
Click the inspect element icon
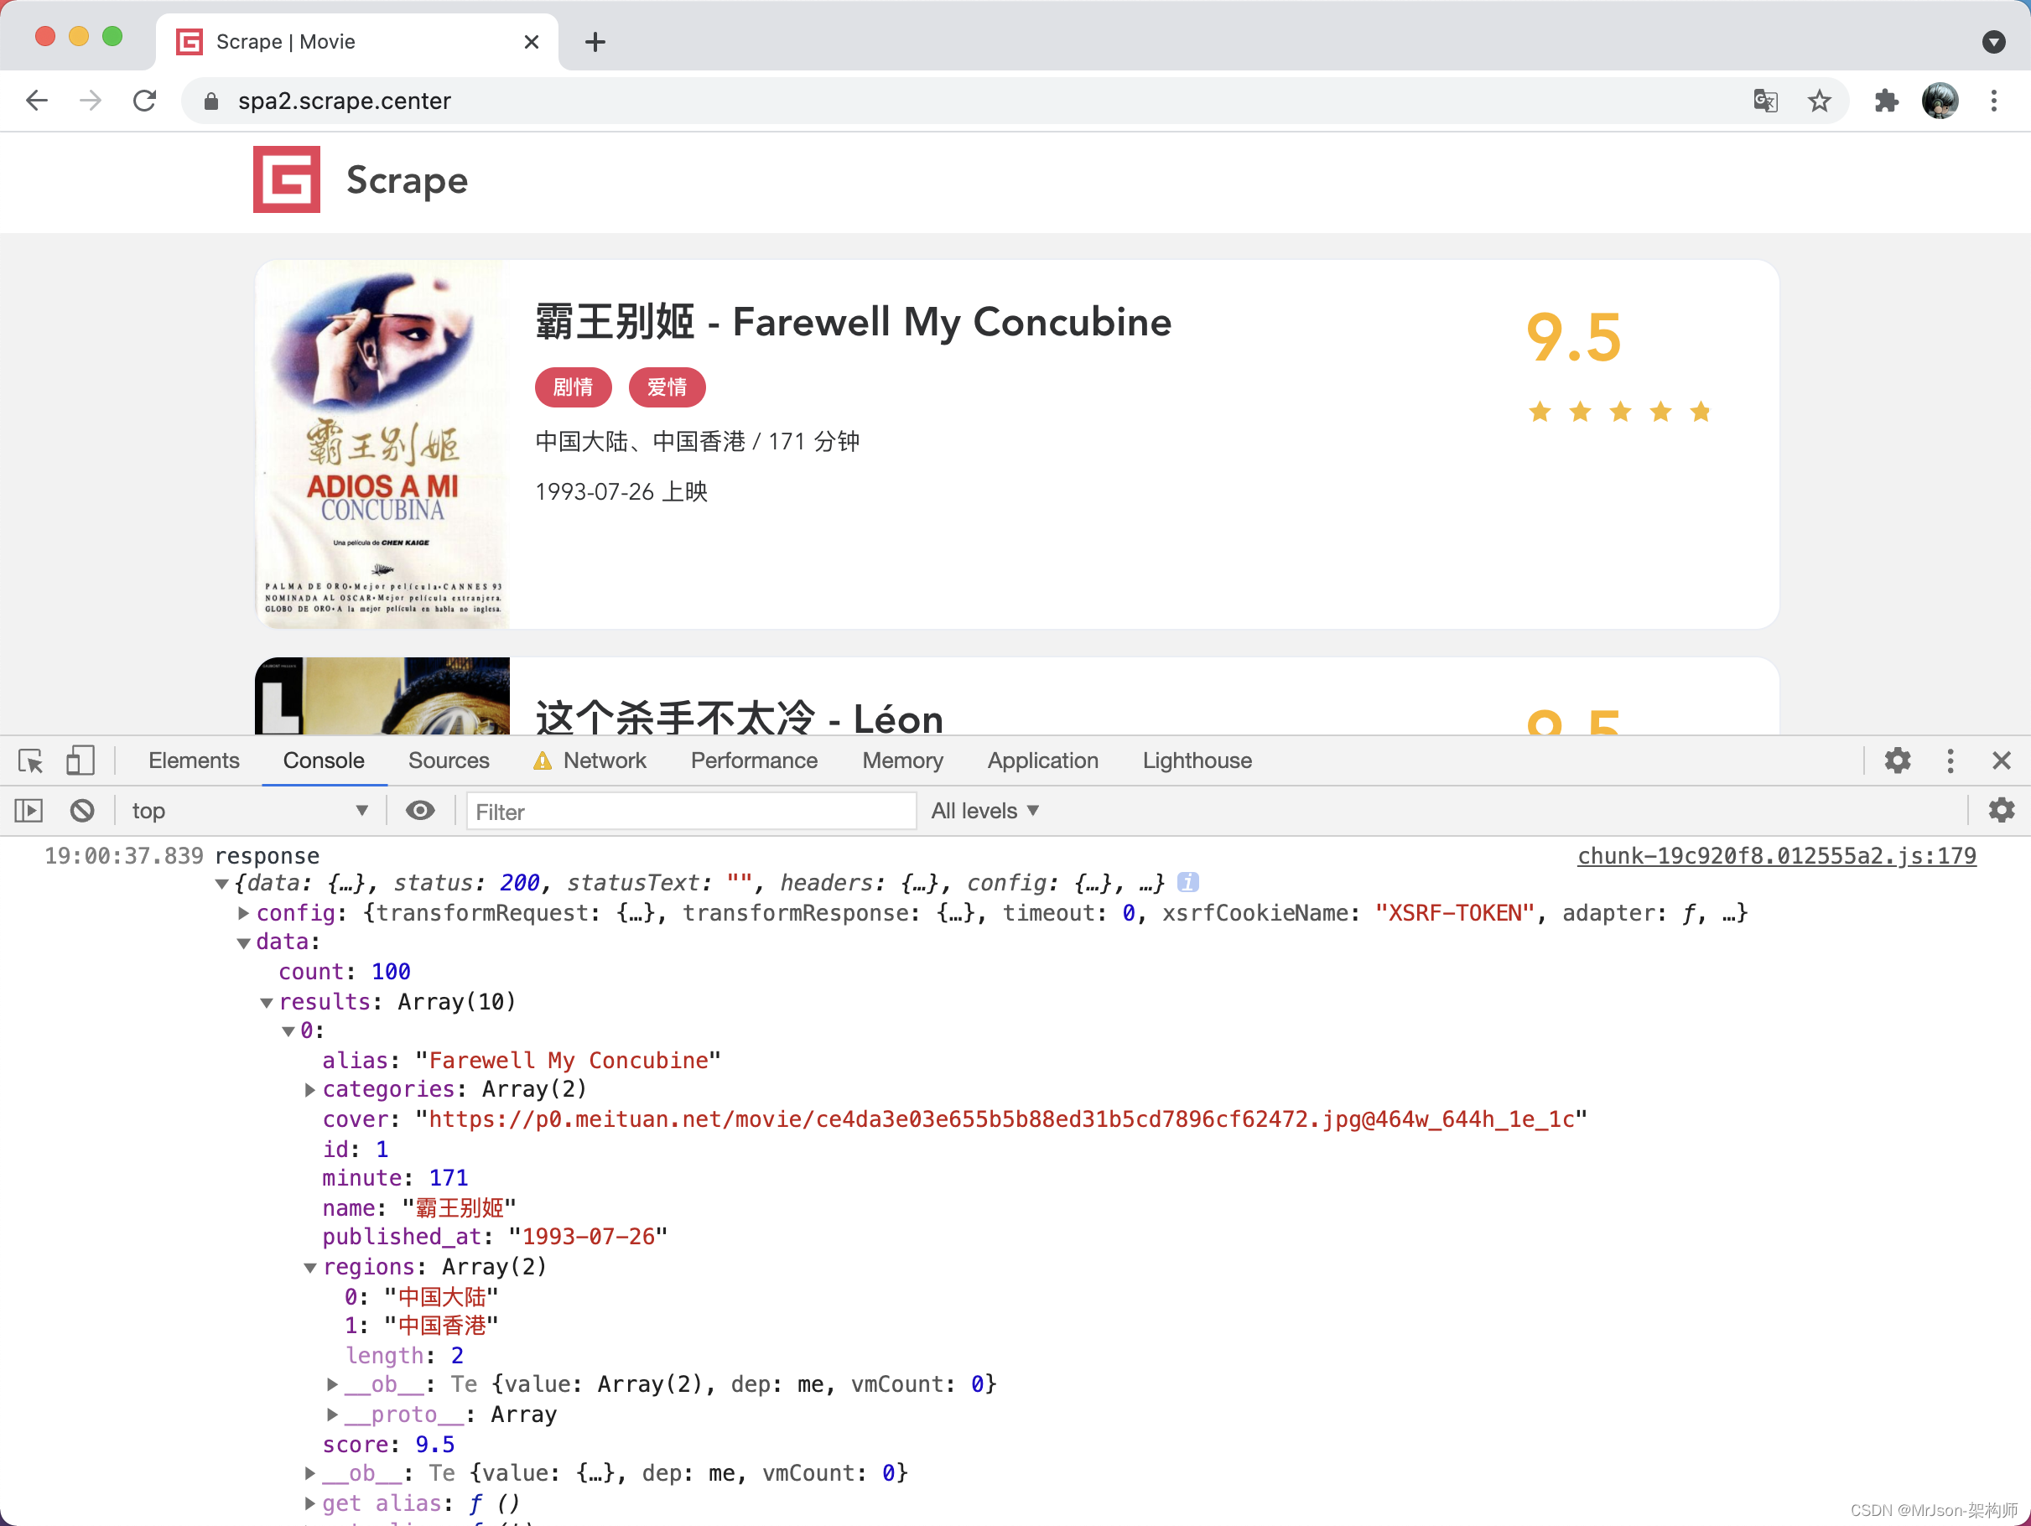click(30, 760)
